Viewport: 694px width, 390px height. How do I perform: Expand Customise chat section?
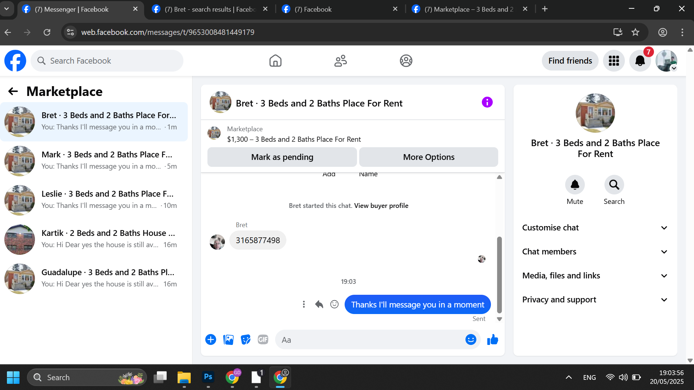(x=595, y=228)
